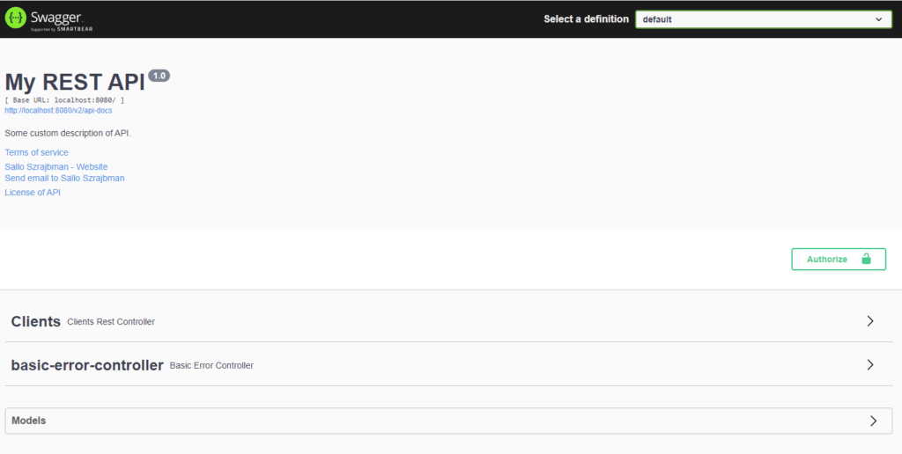The image size is (902, 454).
Task: Click the Authorize button
Action: pos(839,260)
